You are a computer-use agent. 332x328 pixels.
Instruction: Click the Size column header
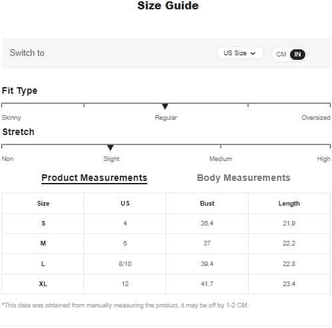tap(43, 204)
